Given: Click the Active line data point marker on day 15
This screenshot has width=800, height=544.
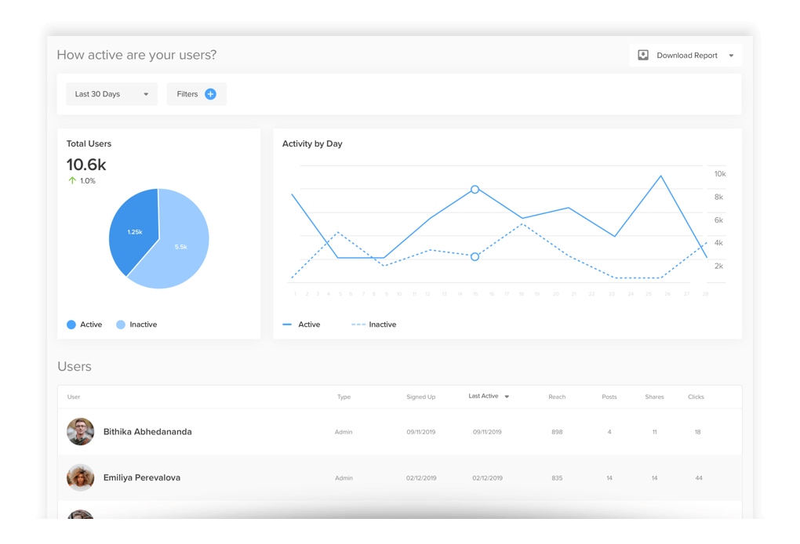Looking at the screenshot, I should (475, 189).
